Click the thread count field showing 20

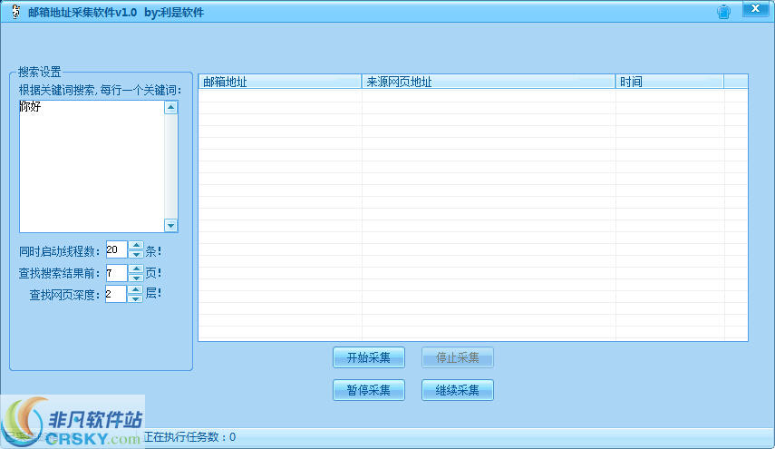(117, 249)
